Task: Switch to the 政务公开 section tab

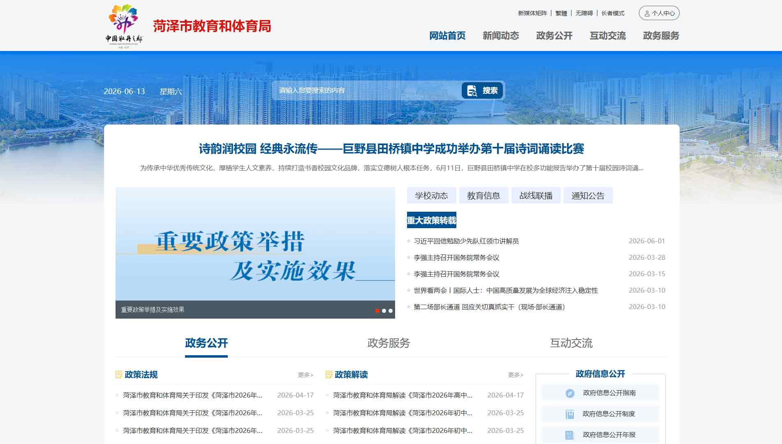Action: tap(206, 343)
